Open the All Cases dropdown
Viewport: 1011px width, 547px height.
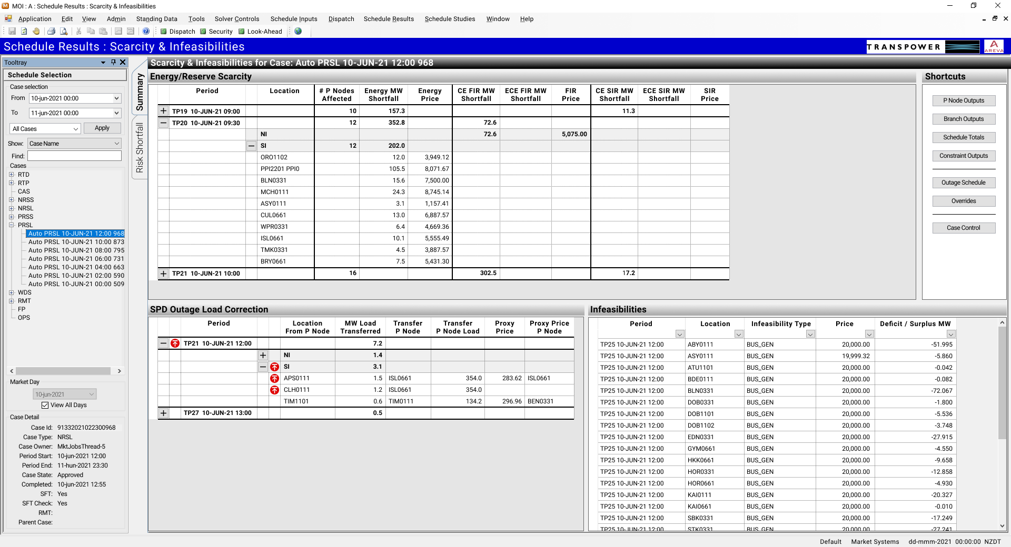coord(75,129)
